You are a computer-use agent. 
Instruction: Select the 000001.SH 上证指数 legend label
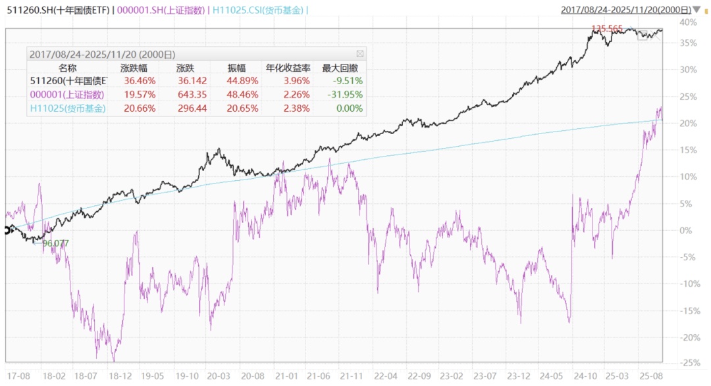point(161,10)
